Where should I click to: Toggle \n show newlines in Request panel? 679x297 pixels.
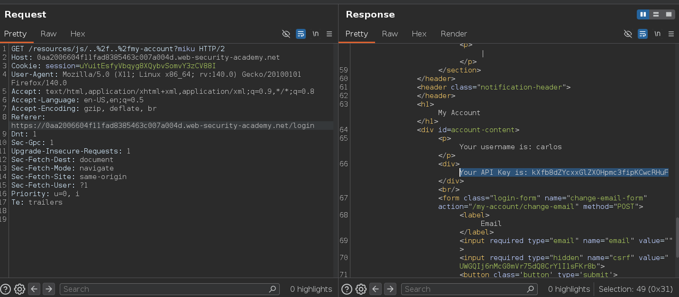coord(315,34)
